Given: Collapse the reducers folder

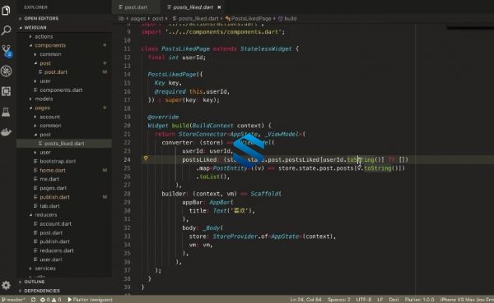Looking at the screenshot, I should coord(45,214).
